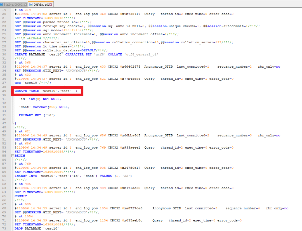
Task: Click the '# at 686' comment
Action: pos(23,143)
